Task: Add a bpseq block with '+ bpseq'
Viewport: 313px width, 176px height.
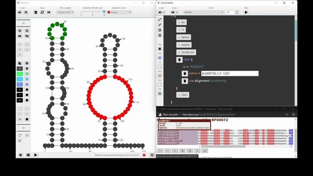Action: coord(184,37)
